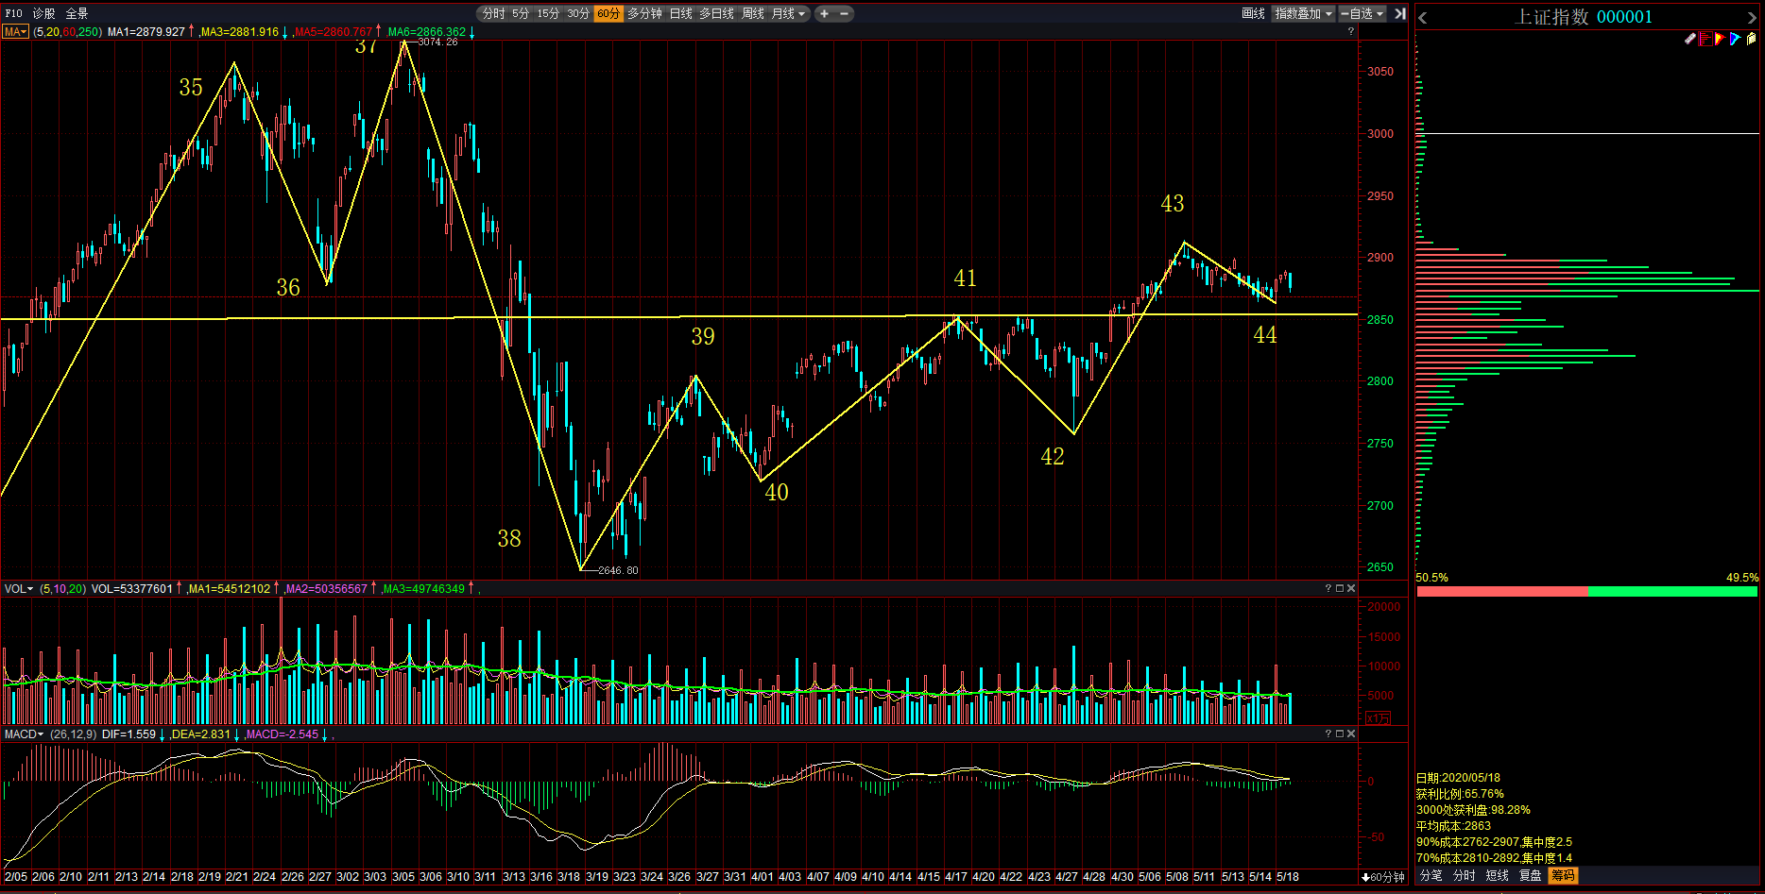Image resolution: width=1765 pixels, height=894 pixels.
Task: Click the 3074.28 high price label
Action: (437, 42)
